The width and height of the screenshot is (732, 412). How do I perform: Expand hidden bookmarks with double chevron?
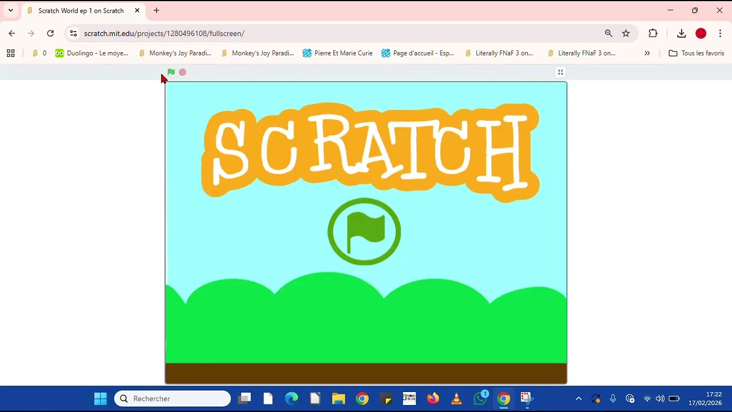647,53
